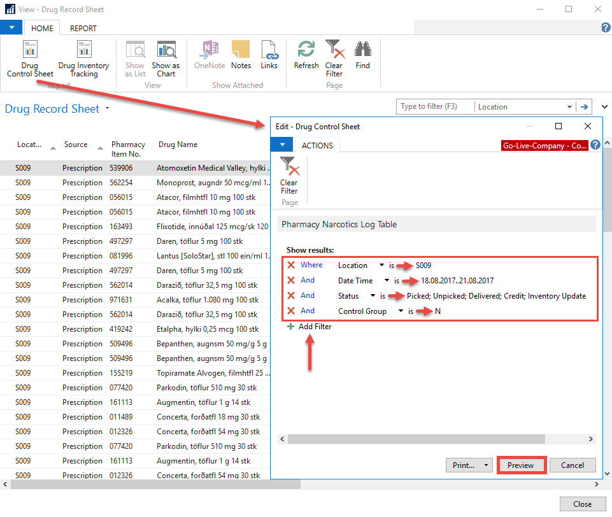Open the Notes attachment icon
This screenshot has height=517, width=612.
(x=241, y=55)
